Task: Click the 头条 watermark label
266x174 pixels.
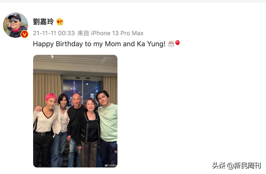Action: pos(219,166)
